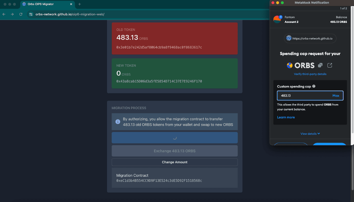Image resolution: width=354 pixels, height=202 pixels.
Task: Click Exchange 483.13 ORBS button
Action: pyautogui.click(x=175, y=151)
